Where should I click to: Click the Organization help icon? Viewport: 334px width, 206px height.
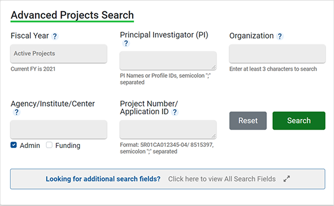tap(280, 36)
